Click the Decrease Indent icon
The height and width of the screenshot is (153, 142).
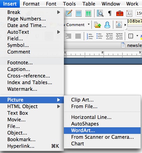pos(109,36)
